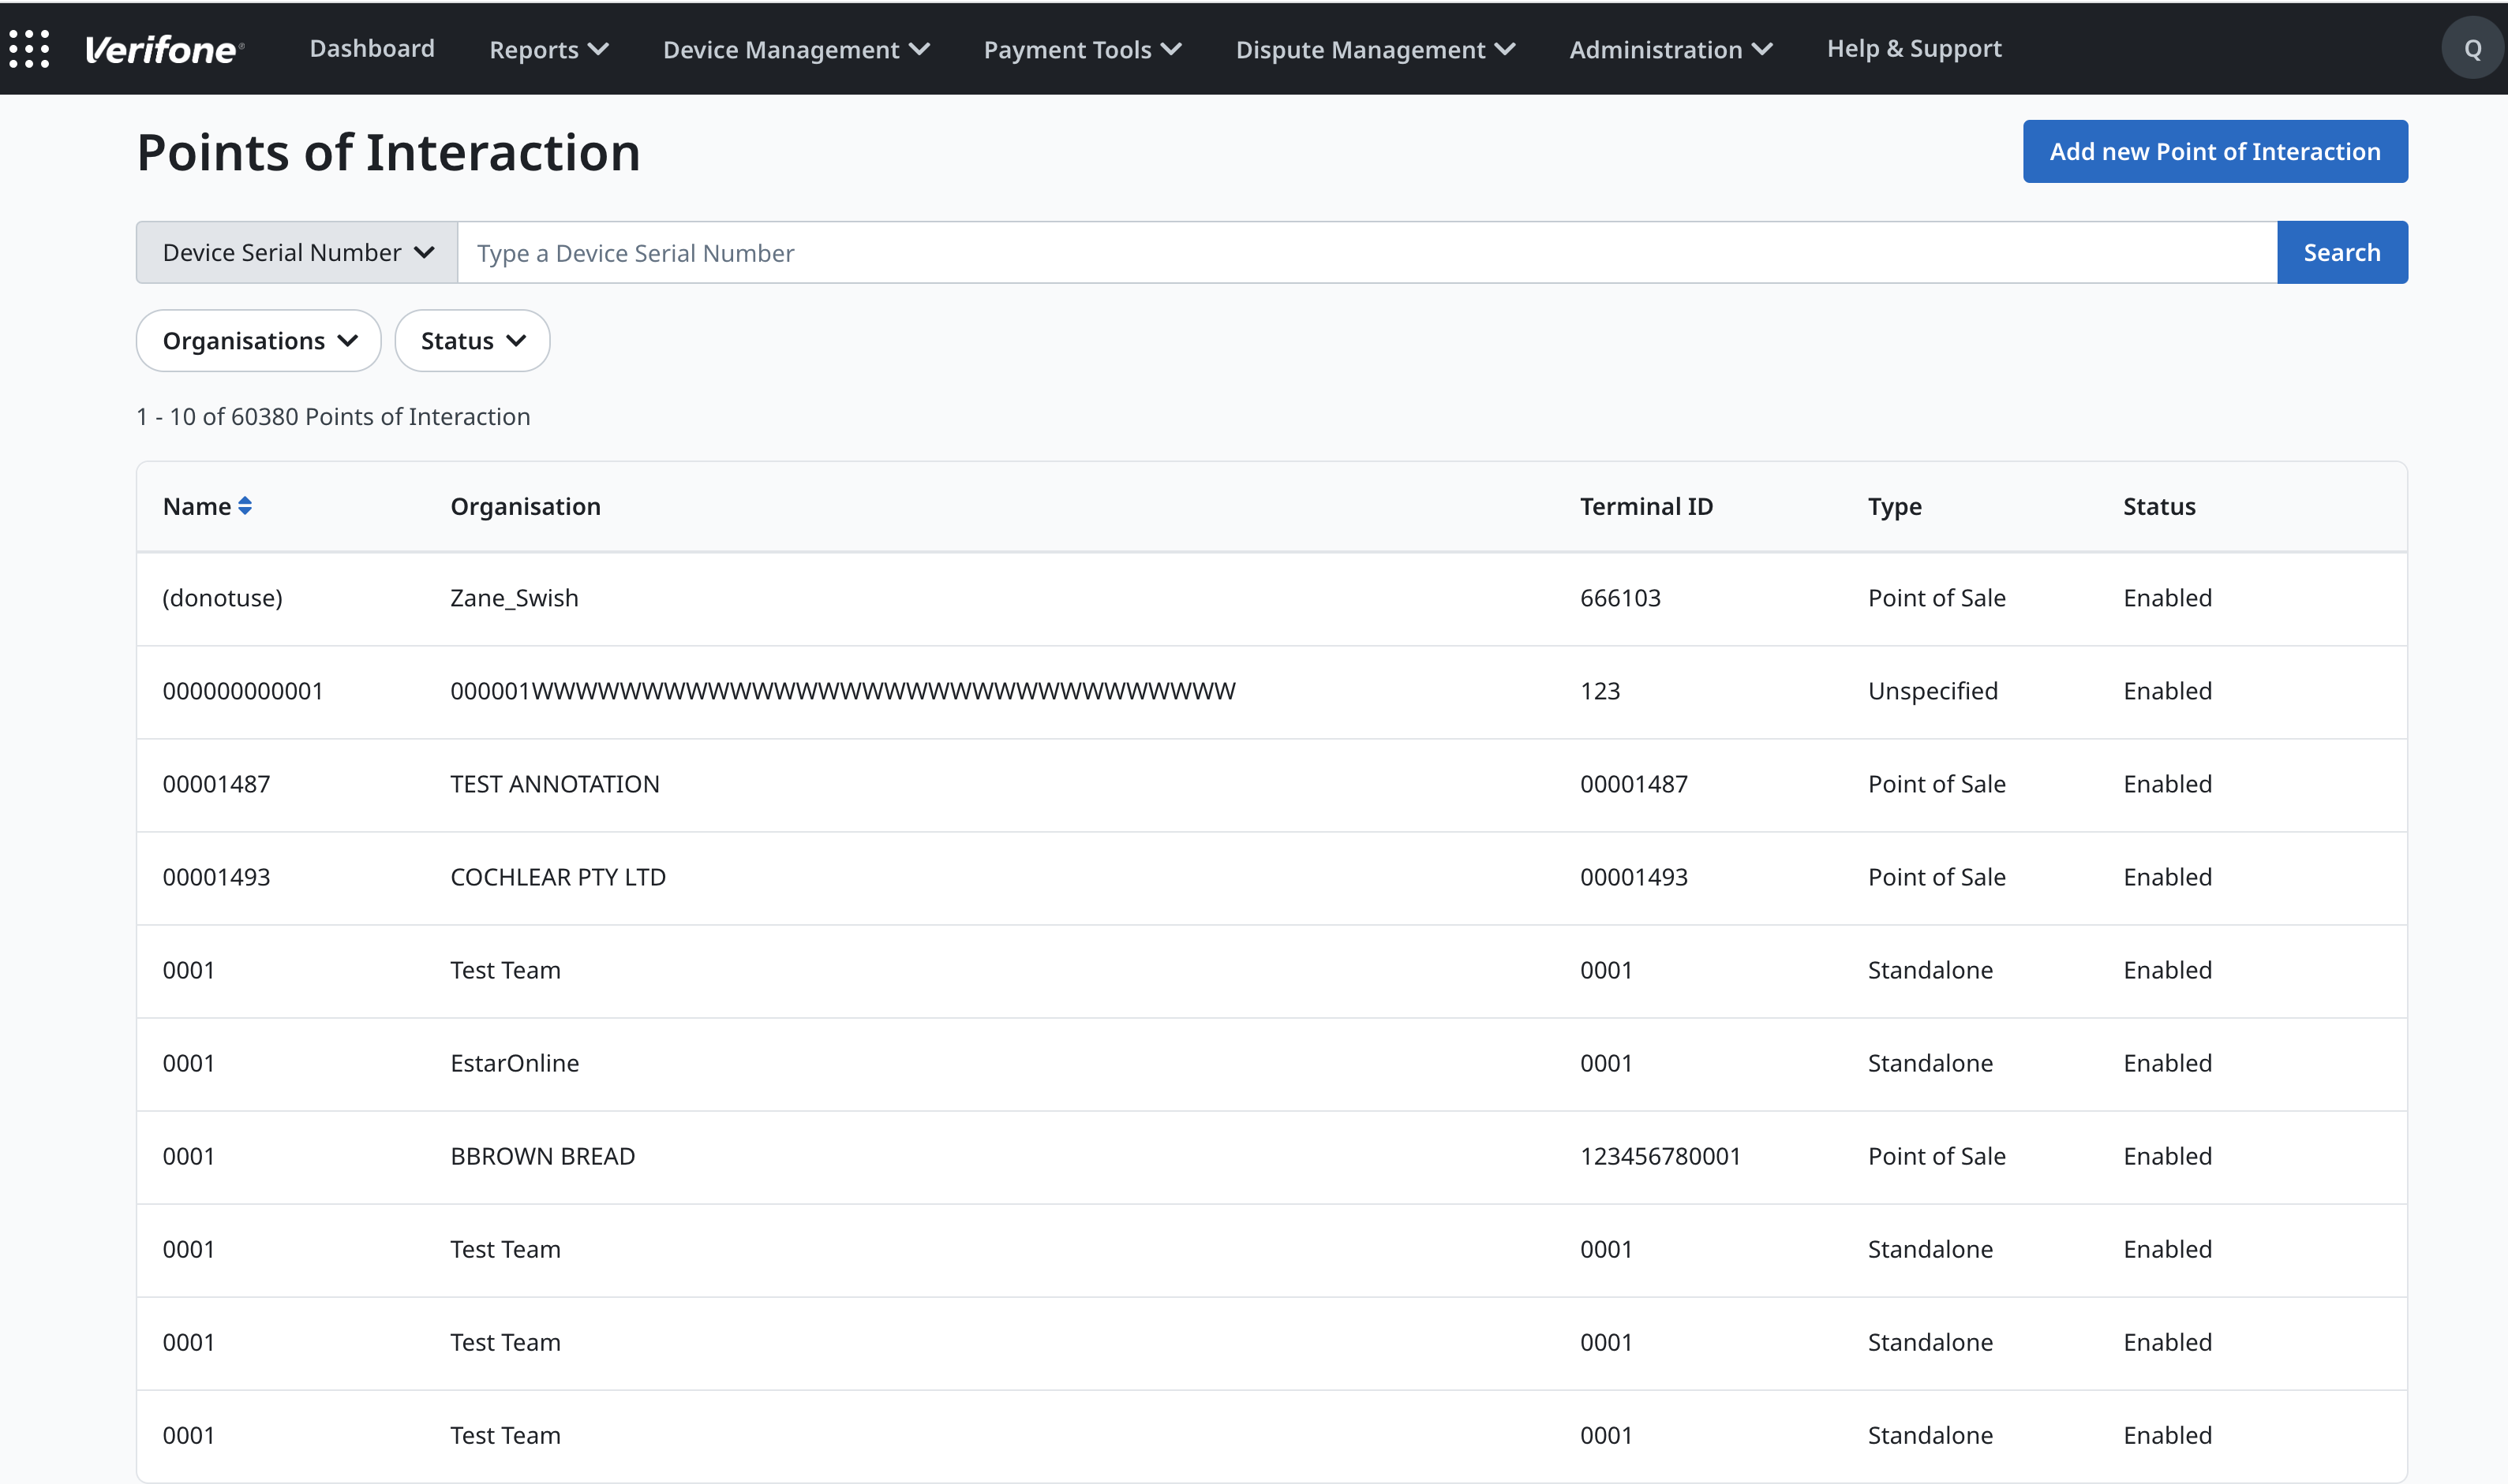Click Enabled status in BBROWN BREAD row
Screen dimensions: 2508x1484
[2168, 1156]
